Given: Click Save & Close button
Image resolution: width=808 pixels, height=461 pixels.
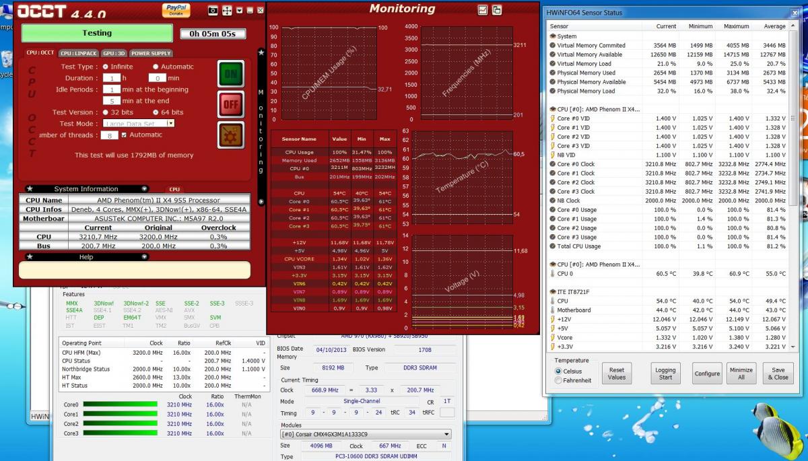Looking at the screenshot, I should click(778, 374).
